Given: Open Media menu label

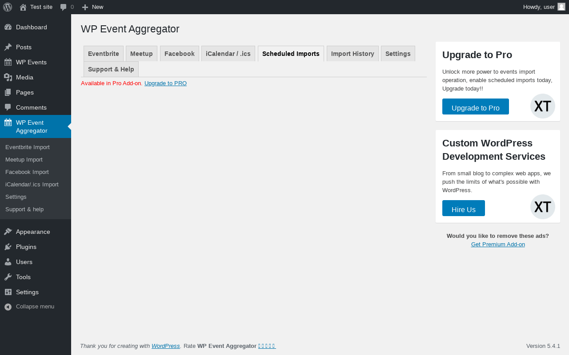Looking at the screenshot, I should point(25,77).
